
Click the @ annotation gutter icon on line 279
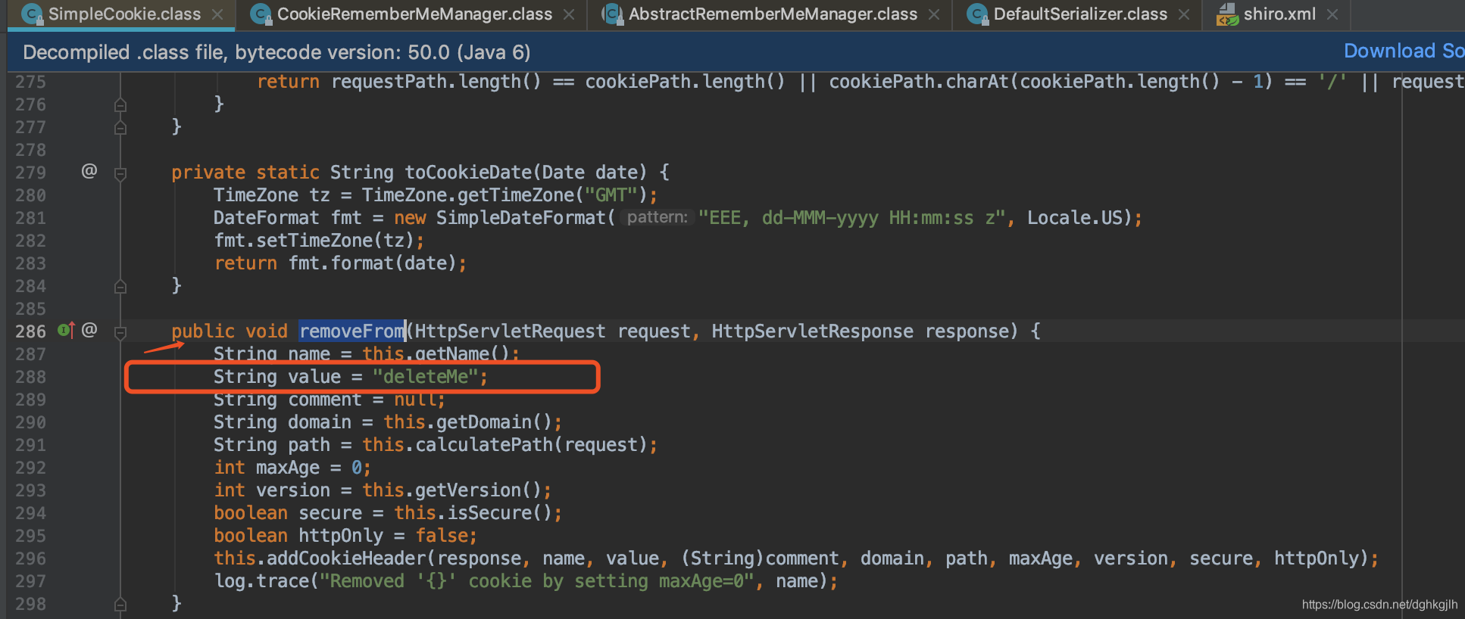tap(89, 171)
